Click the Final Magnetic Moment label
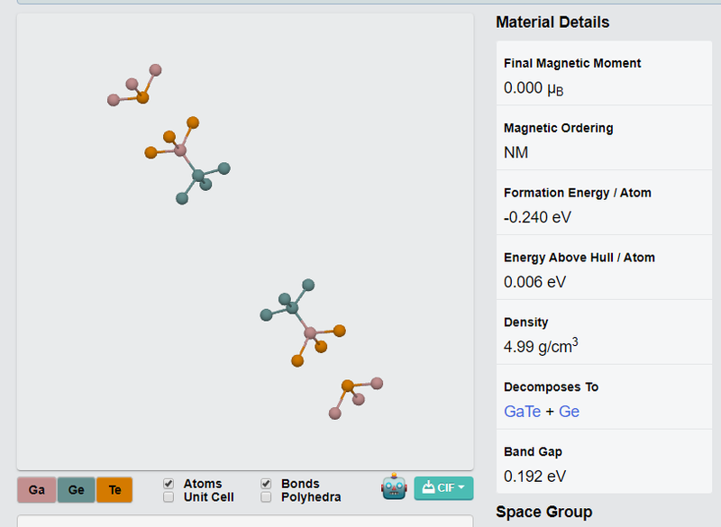Viewport: 721px width, 527px height. pyautogui.click(x=572, y=63)
